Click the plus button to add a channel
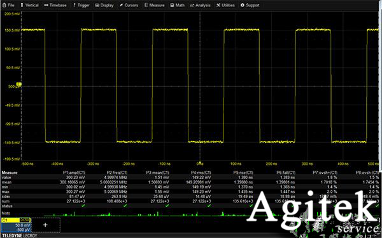This screenshot has height=238, width=382. coord(46,225)
